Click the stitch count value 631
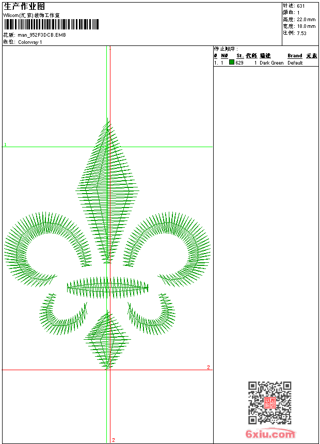 tap(301, 6)
